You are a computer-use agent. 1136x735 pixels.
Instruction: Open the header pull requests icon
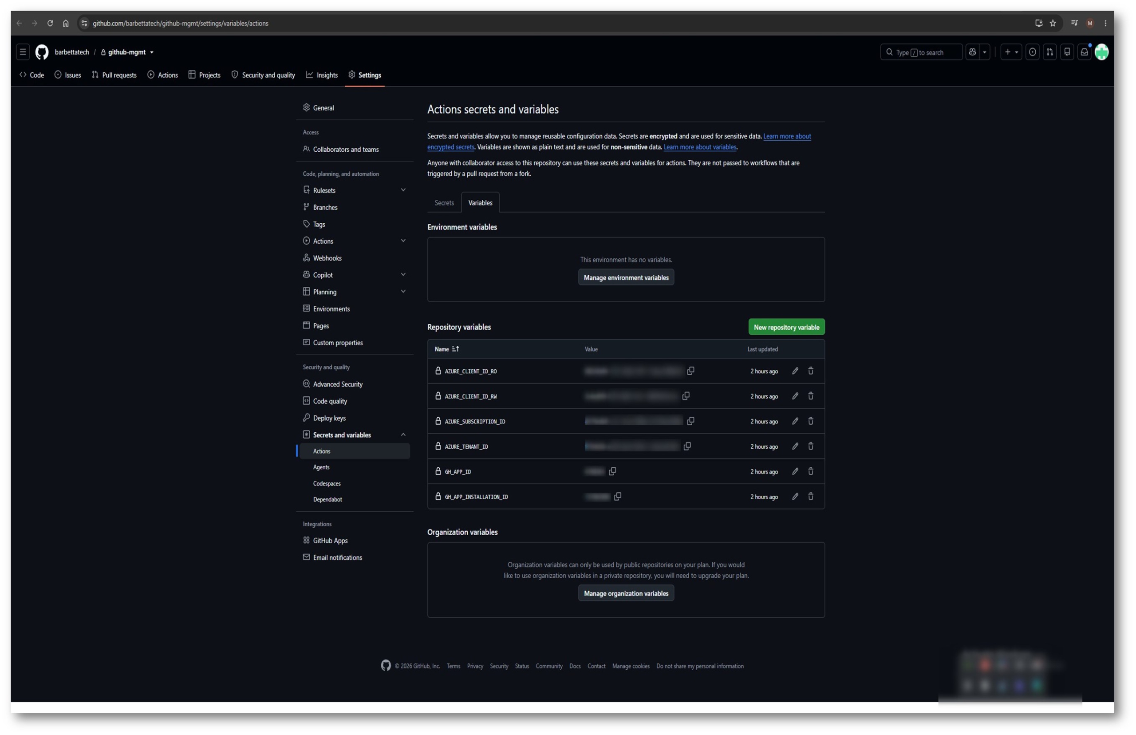point(1049,52)
